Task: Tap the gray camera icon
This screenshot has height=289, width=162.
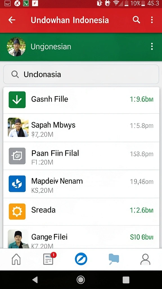Action: coord(17,156)
